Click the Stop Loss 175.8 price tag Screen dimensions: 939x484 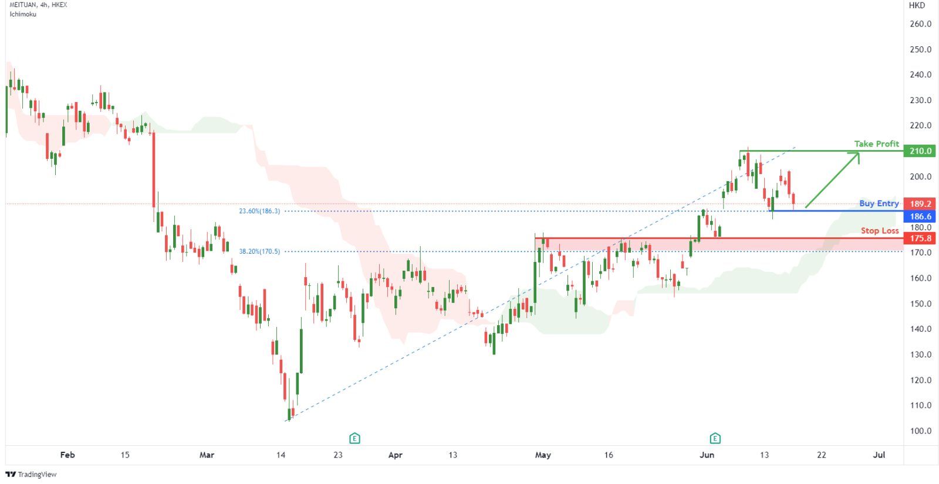tap(920, 238)
